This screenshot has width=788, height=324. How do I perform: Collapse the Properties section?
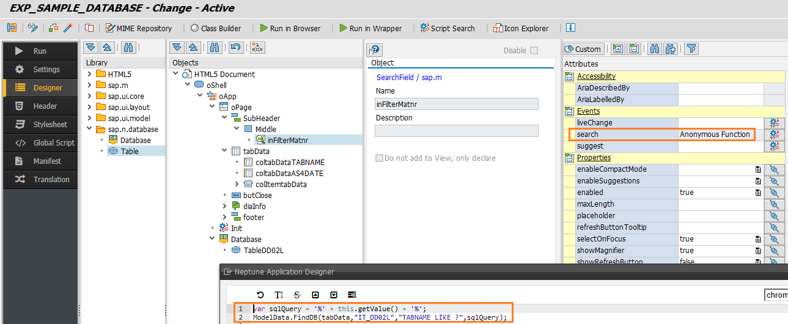(x=569, y=158)
